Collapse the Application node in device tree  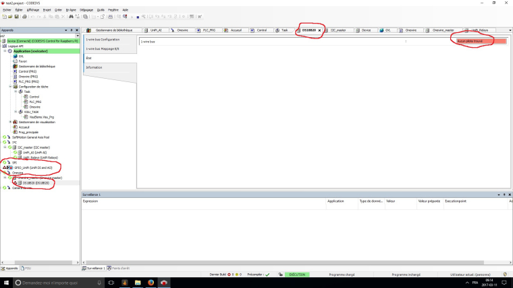5,51
